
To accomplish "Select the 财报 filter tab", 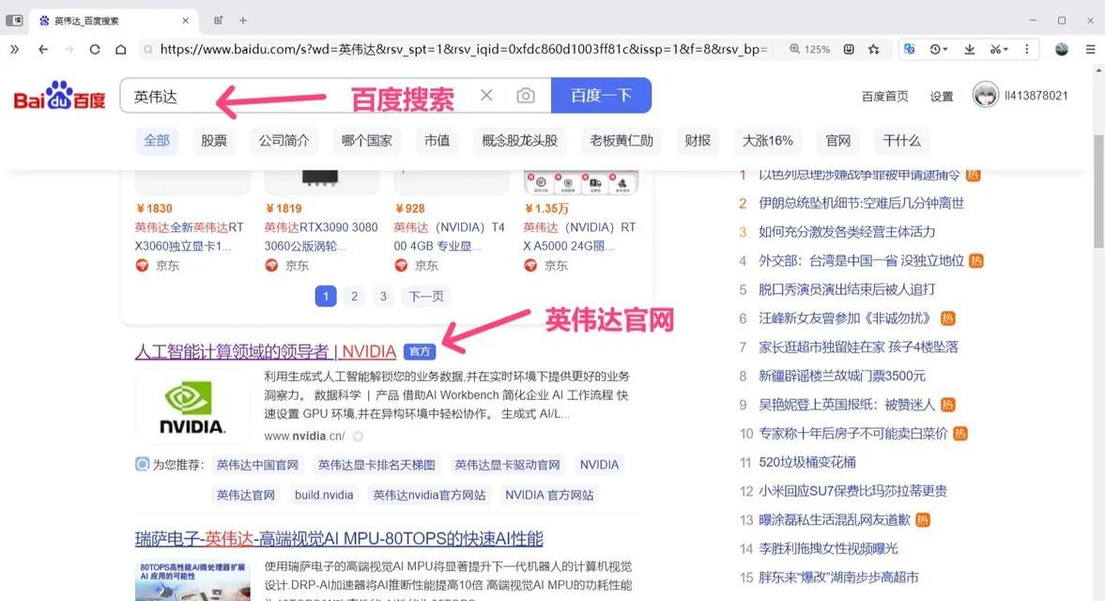I will click(698, 140).
